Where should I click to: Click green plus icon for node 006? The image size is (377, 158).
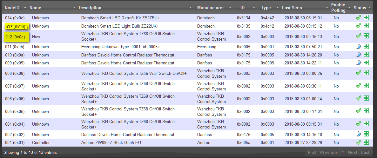coord(366,98)
